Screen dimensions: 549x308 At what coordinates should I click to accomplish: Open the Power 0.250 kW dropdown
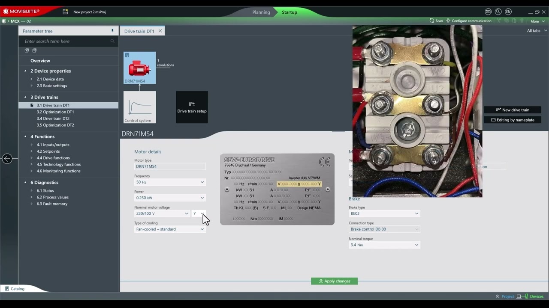[170, 198]
